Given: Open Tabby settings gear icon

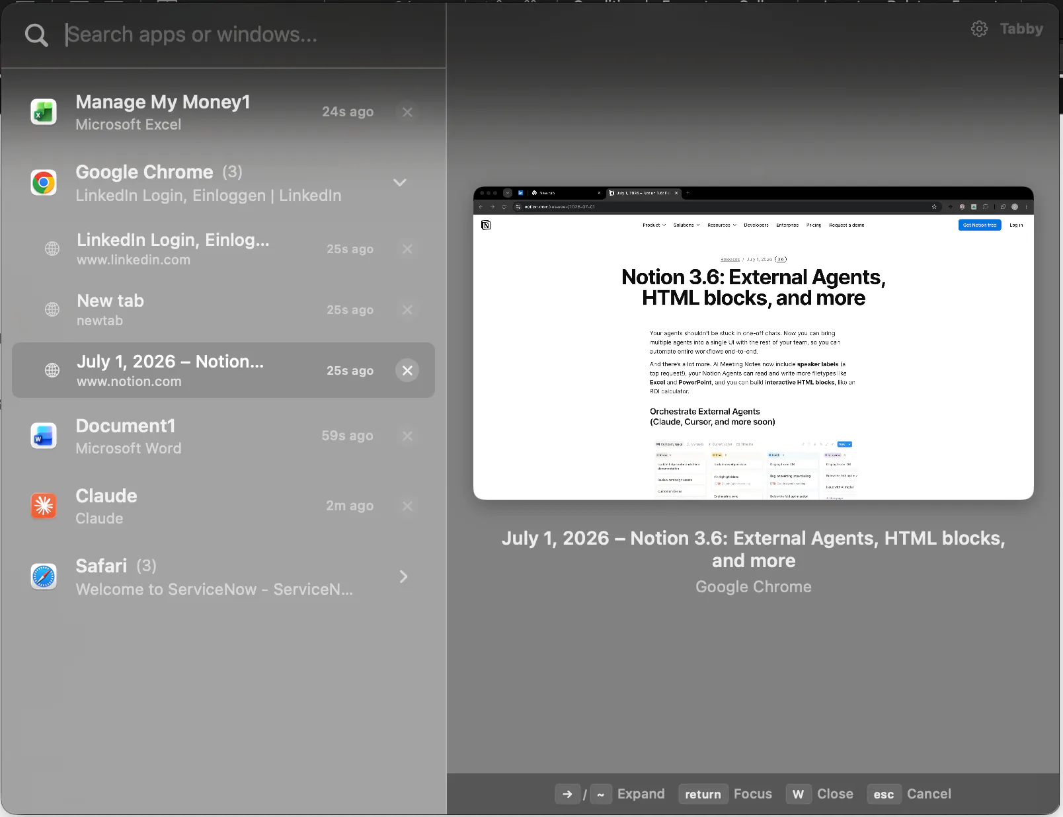Looking at the screenshot, I should click(x=979, y=29).
